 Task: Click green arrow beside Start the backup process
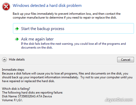coord(17,29)
